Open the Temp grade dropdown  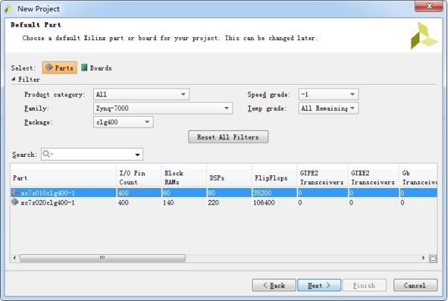coord(328,109)
